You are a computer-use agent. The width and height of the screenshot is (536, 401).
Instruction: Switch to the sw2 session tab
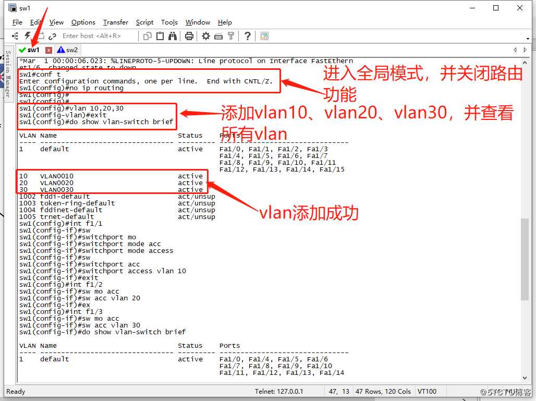(x=68, y=50)
